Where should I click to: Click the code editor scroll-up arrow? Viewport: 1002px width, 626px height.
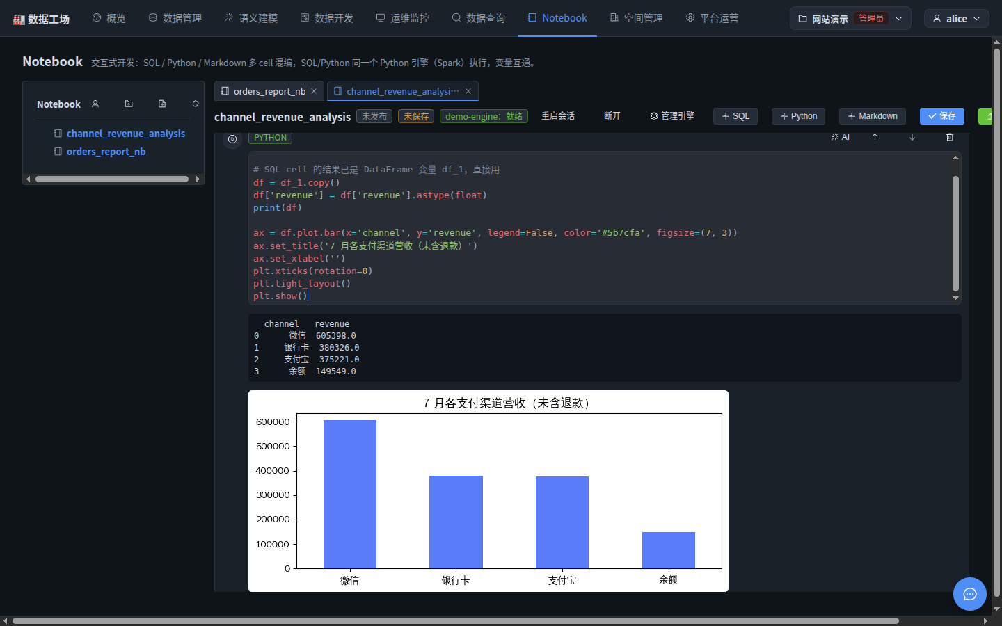click(x=955, y=158)
